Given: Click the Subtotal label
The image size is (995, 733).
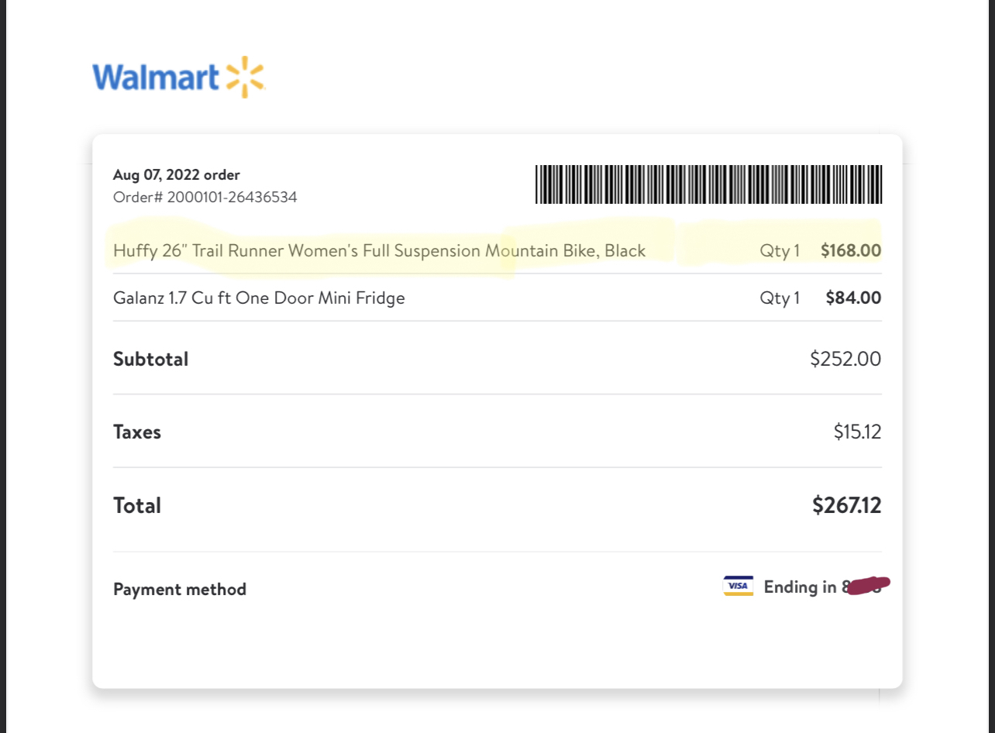Looking at the screenshot, I should click(x=151, y=360).
